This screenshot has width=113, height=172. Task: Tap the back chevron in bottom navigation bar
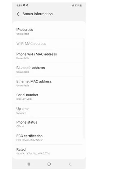coord(70,164)
